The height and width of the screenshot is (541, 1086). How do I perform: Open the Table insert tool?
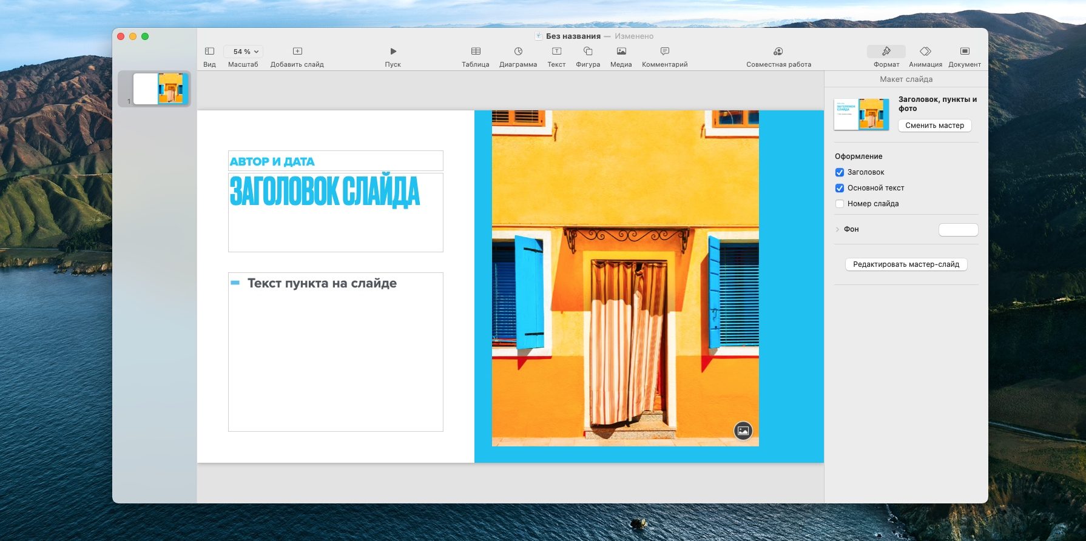pos(476,52)
